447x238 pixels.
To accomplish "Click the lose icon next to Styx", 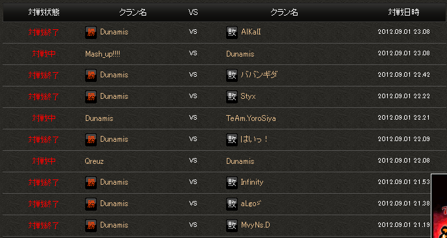I will pyautogui.click(x=232, y=96).
